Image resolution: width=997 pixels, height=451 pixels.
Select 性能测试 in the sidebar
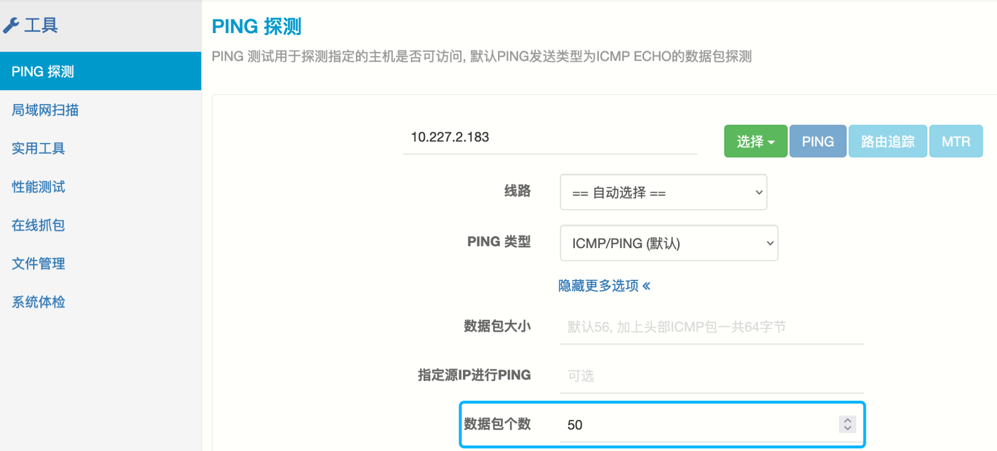[x=38, y=187]
